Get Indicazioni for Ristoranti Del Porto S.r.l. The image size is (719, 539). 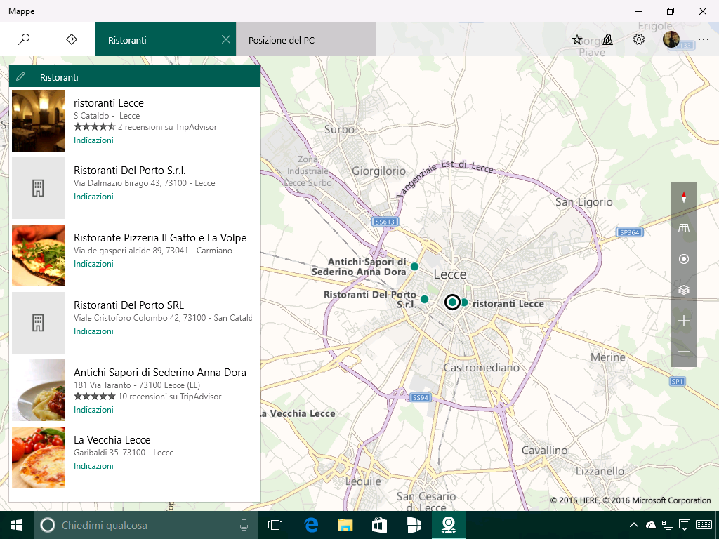93,197
